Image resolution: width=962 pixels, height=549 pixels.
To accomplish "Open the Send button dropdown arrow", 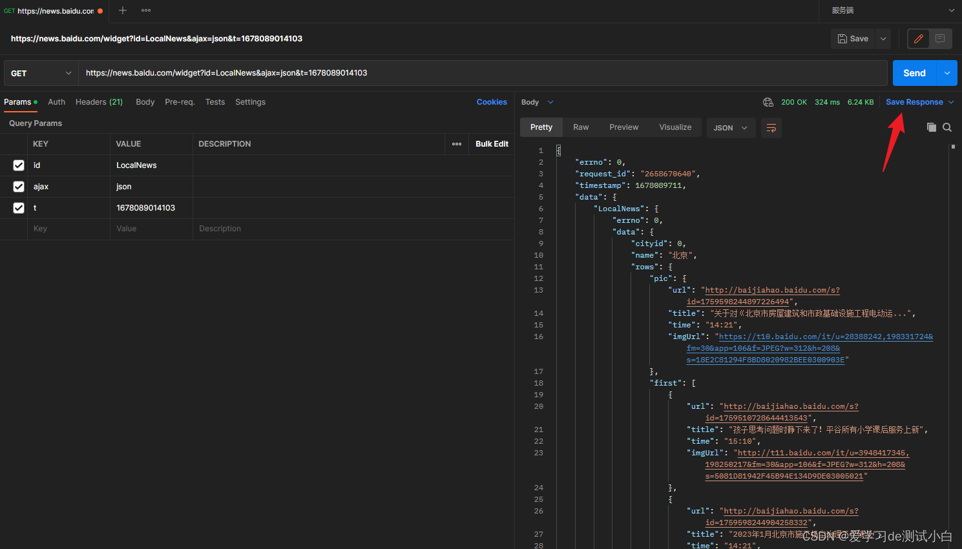I will click(947, 73).
